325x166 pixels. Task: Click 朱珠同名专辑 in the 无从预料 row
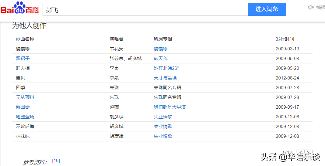(167, 97)
